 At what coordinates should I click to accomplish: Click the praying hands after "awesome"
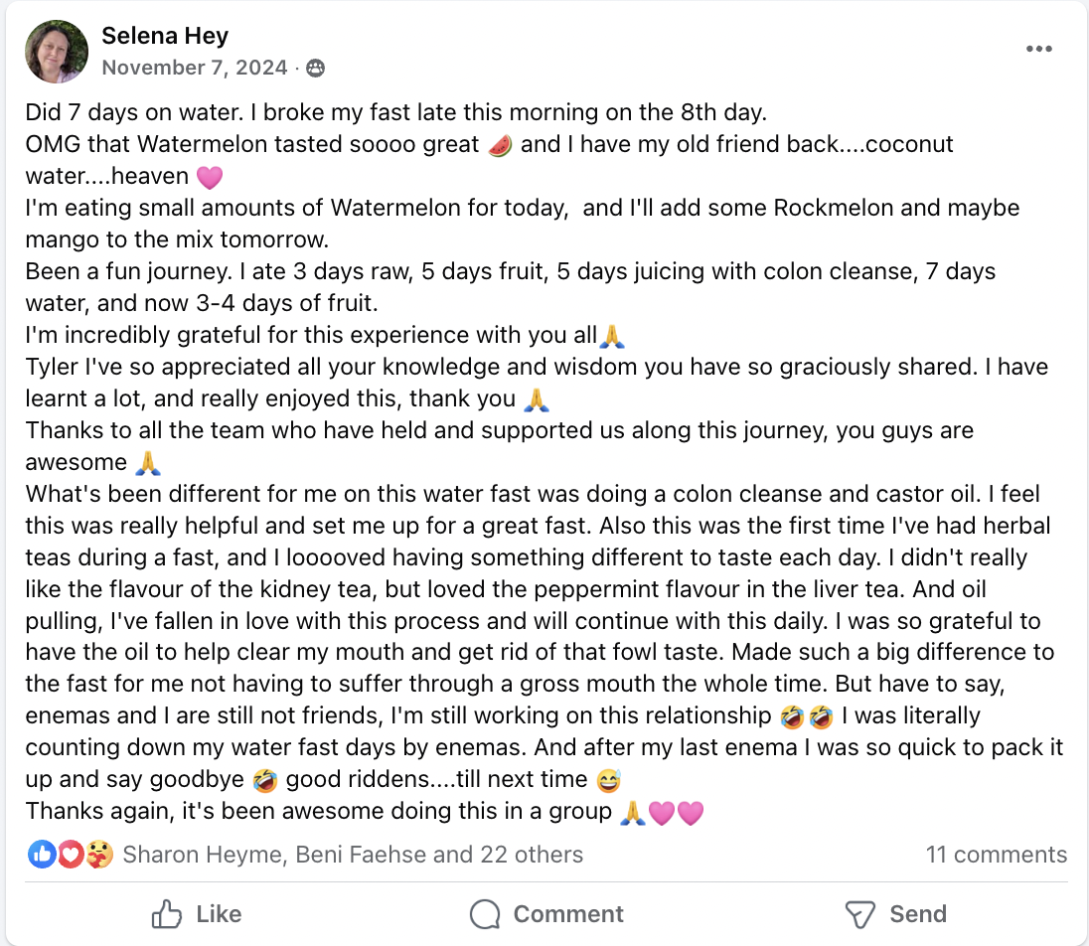(146, 463)
